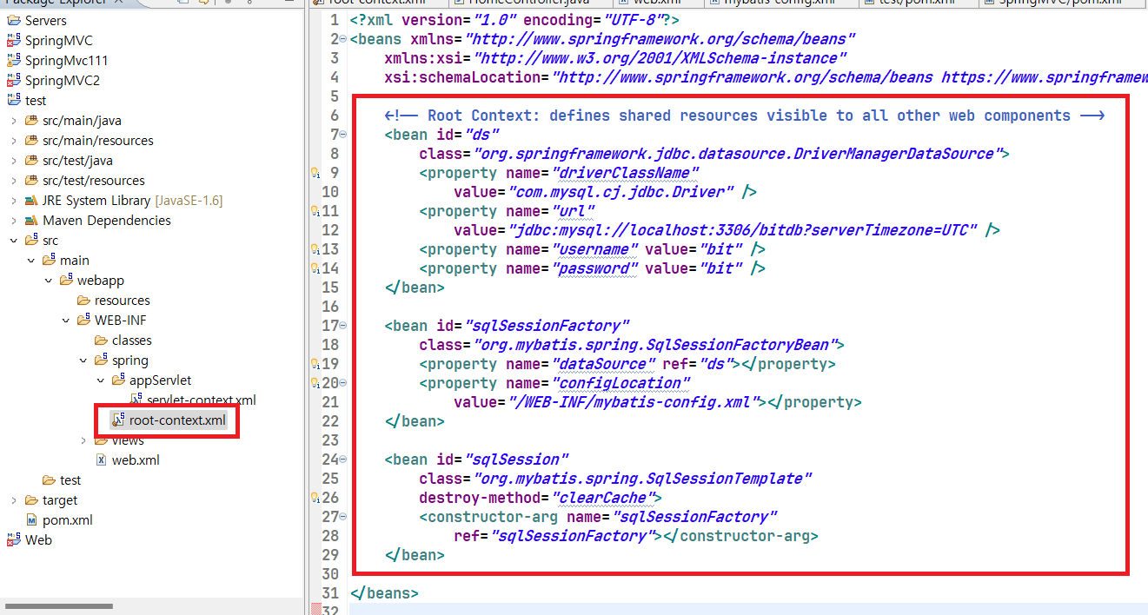Expand the target folder node
The image size is (1148, 615).
13,499
